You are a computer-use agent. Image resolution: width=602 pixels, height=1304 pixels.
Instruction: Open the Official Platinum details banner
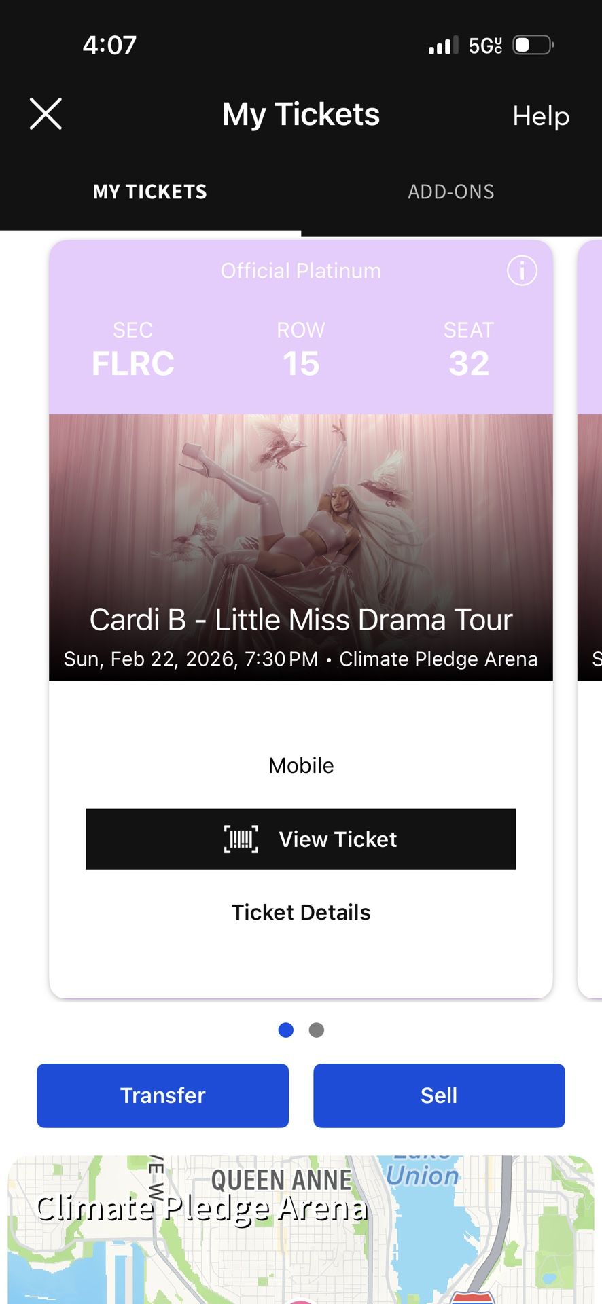tap(300, 270)
